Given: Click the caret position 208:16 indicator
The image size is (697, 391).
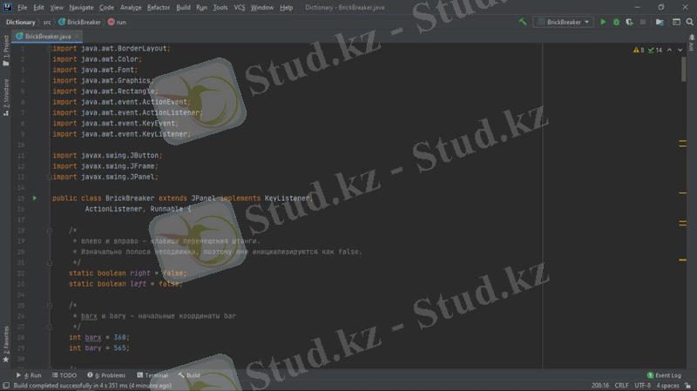Looking at the screenshot, I should coord(600,386).
